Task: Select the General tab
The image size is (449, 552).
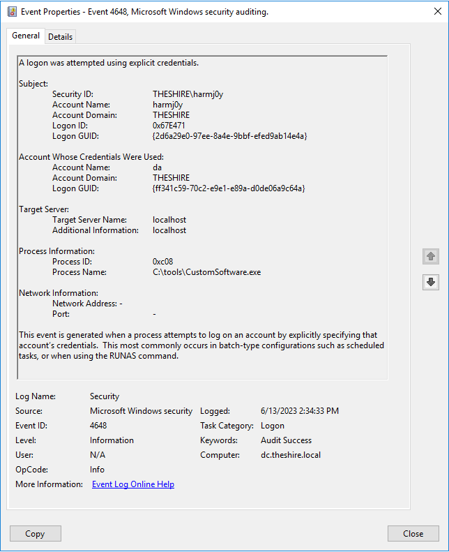Action: pyautogui.click(x=26, y=36)
